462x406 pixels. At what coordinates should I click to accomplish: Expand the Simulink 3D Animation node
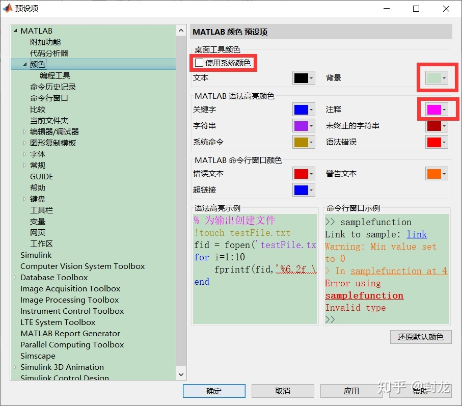coord(15,367)
